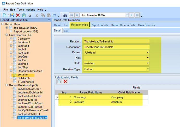Open the binoculars Search icon
This screenshot has width=180, height=127.
point(65,15)
